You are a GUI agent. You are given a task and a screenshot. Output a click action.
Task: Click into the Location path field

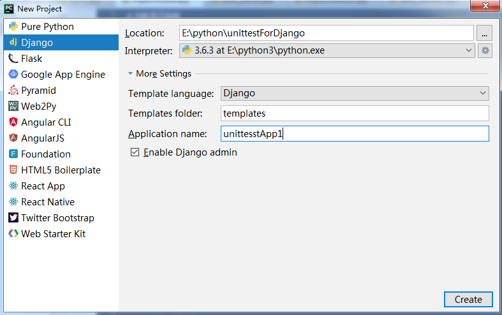point(326,33)
